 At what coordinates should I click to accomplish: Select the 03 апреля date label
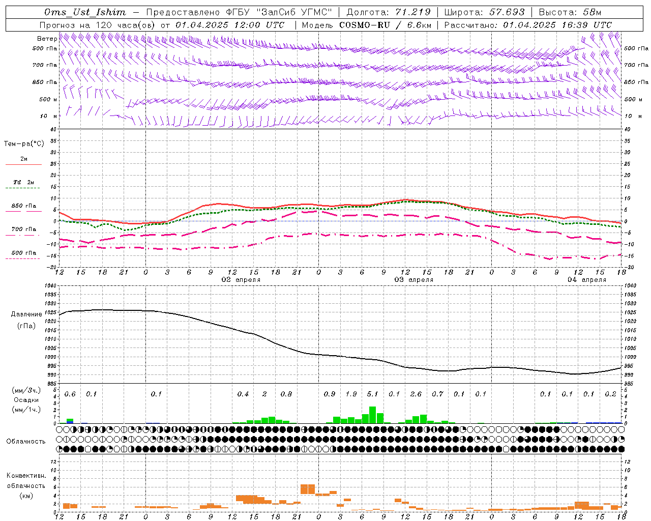click(x=414, y=280)
